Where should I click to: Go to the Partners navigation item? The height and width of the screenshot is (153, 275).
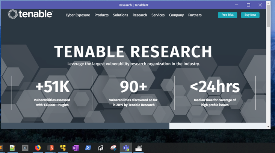point(195,15)
